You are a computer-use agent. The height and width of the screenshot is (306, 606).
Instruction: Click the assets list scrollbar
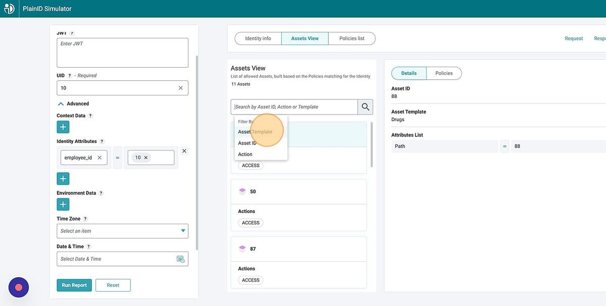point(372,144)
